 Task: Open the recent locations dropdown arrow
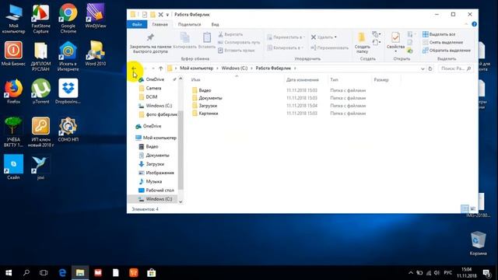[x=153, y=68]
